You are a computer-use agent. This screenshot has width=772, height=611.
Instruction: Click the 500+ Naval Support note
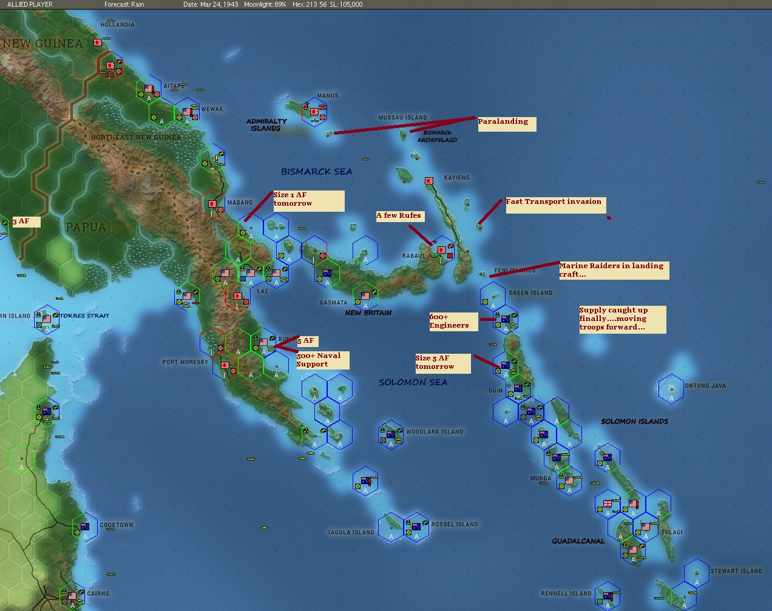point(323,360)
